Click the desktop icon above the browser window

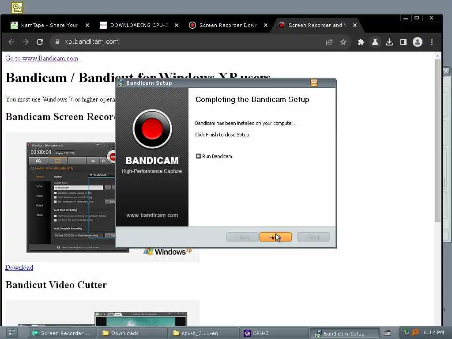[x=17, y=8]
